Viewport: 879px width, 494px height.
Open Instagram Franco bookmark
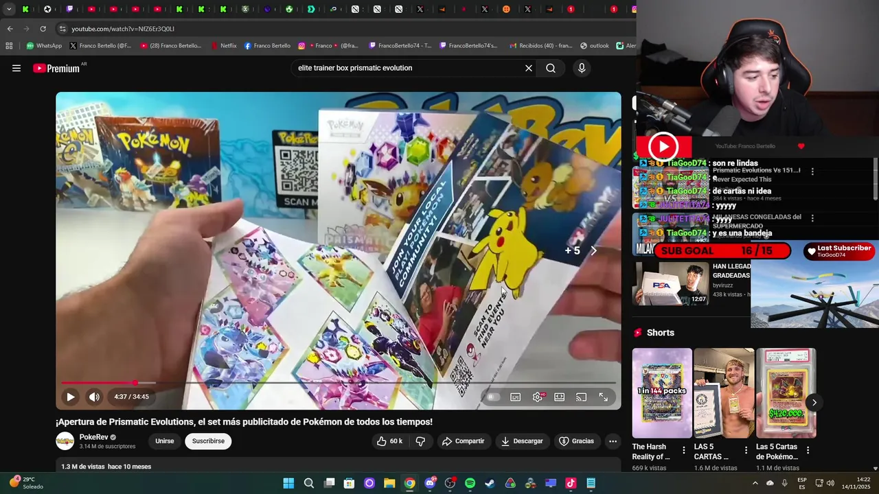click(x=328, y=46)
